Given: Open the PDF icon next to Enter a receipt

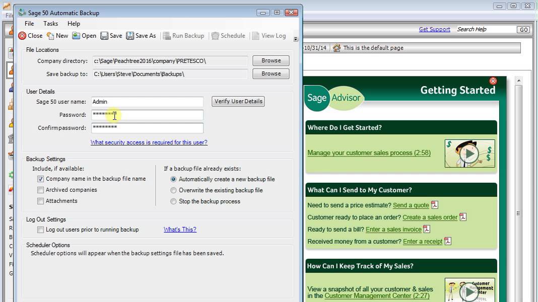Looking at the screenshot, I should click(x=448, y=241).
